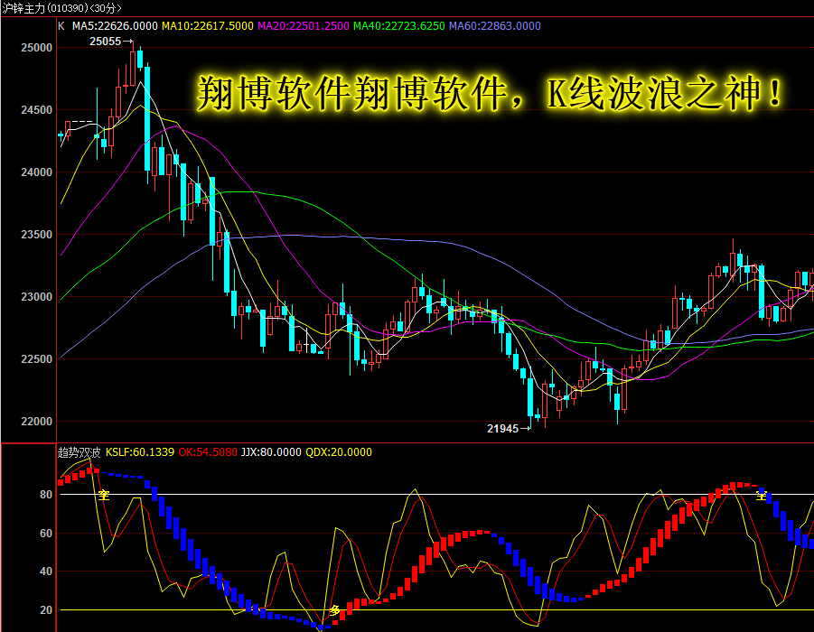The image size is (814, 632).
Task: Select the JJX:80.0000 value label
Action: [271, 452]
